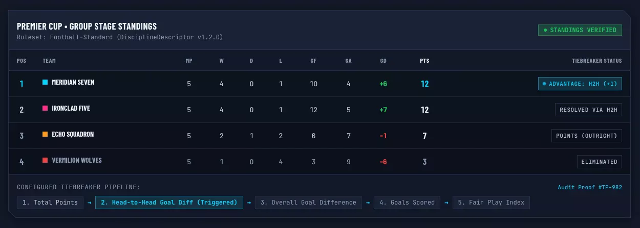Click the Resolved via H2H badge
Viewport: 640px width, 228px height.
click(x=588, y=110)
